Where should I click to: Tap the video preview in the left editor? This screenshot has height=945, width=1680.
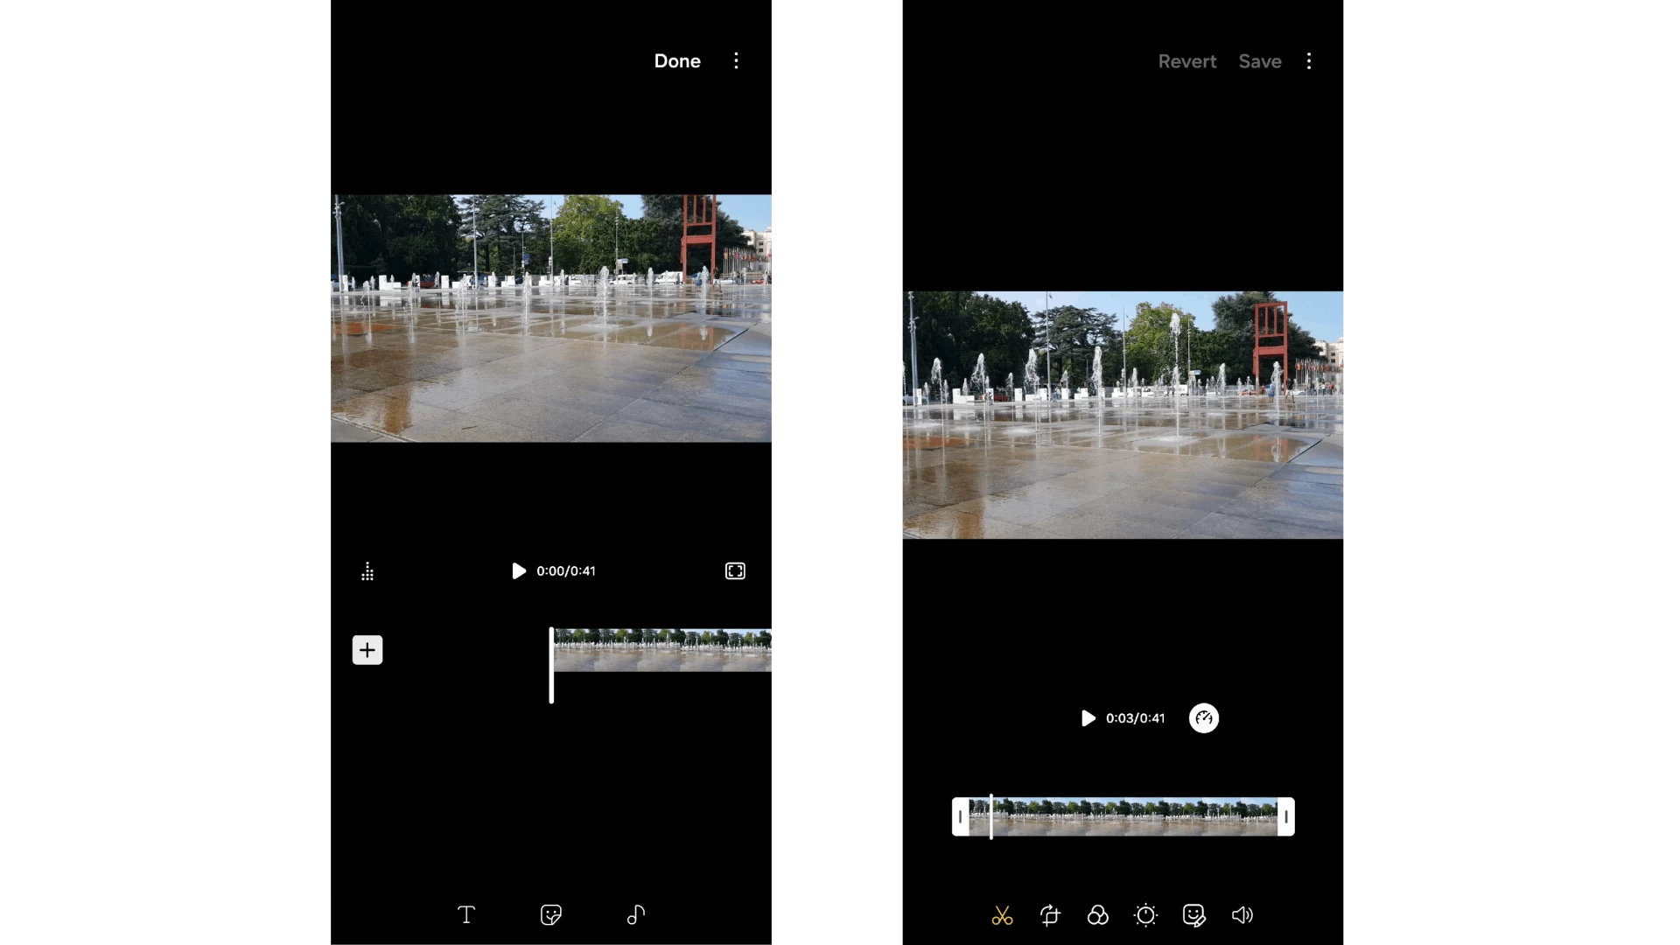point(551,318)
